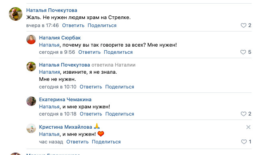Share the comment posted сегодня в 10:10
260x155 pixels.
click(120, 87)
